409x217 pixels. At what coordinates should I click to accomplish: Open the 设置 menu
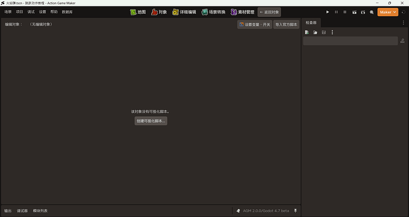click(42, 12)
